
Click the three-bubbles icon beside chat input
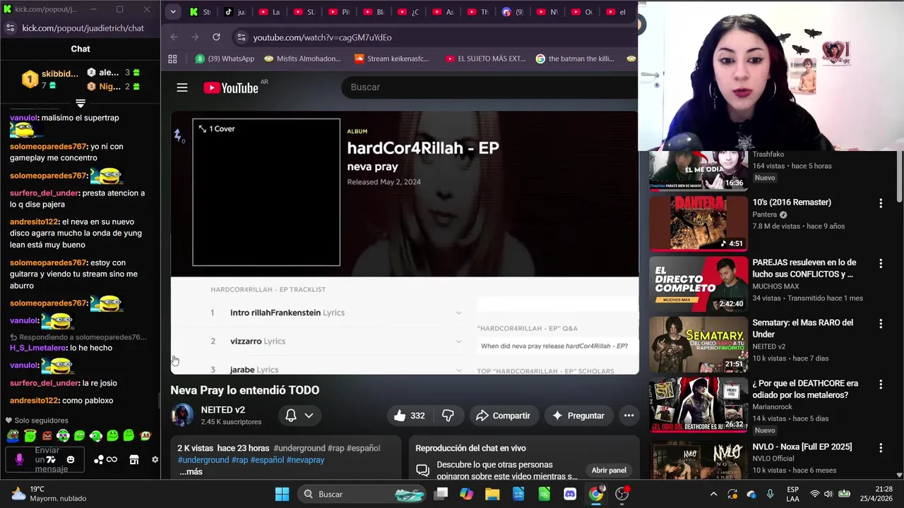coord(98,459)
